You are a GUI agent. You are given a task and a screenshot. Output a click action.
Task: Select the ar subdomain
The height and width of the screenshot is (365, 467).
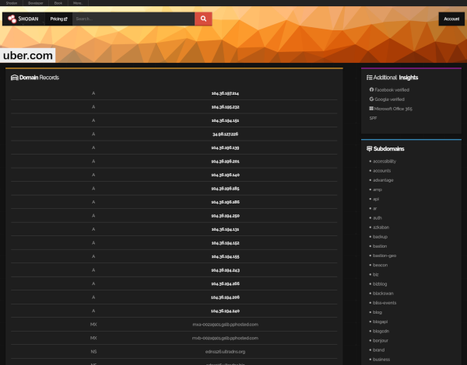tap(374, 208)
